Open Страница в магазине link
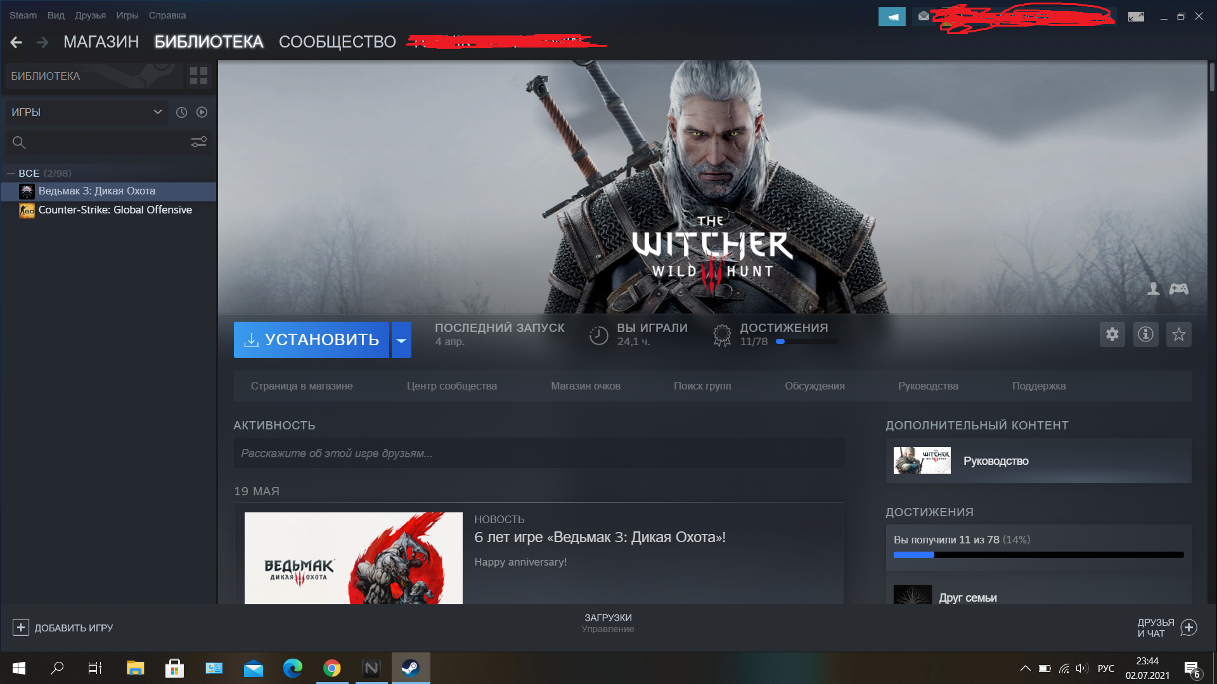The image size is (1217, 684). click(x=302, y=386)
